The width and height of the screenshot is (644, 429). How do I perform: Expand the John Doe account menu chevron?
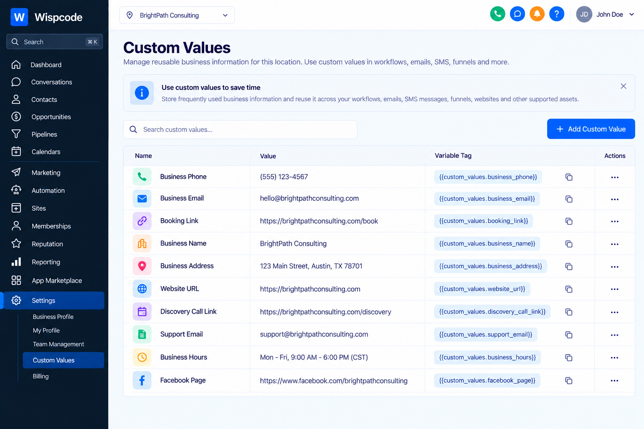632,14
